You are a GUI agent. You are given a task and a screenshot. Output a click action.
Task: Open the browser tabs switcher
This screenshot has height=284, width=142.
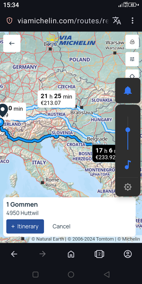(x=99, y=254)
